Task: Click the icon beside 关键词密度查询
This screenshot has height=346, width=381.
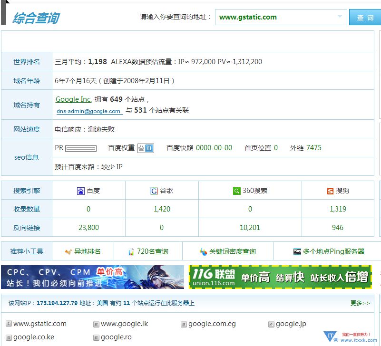Action: (x=203, y=252)
